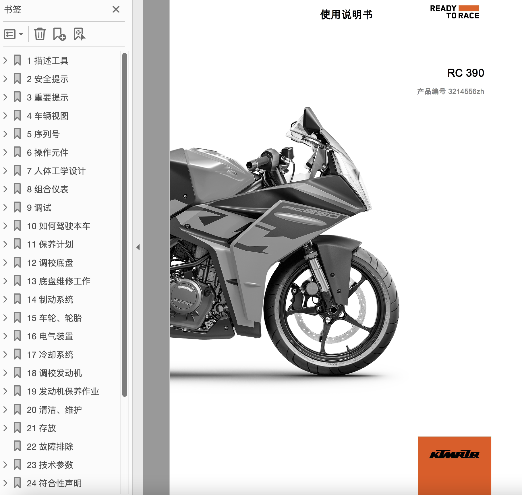
Task: Click bookmark icon beside 9 调试
Action: [x=17, y=207]
